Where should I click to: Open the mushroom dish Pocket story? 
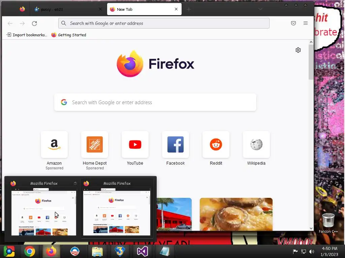point(236,214)
